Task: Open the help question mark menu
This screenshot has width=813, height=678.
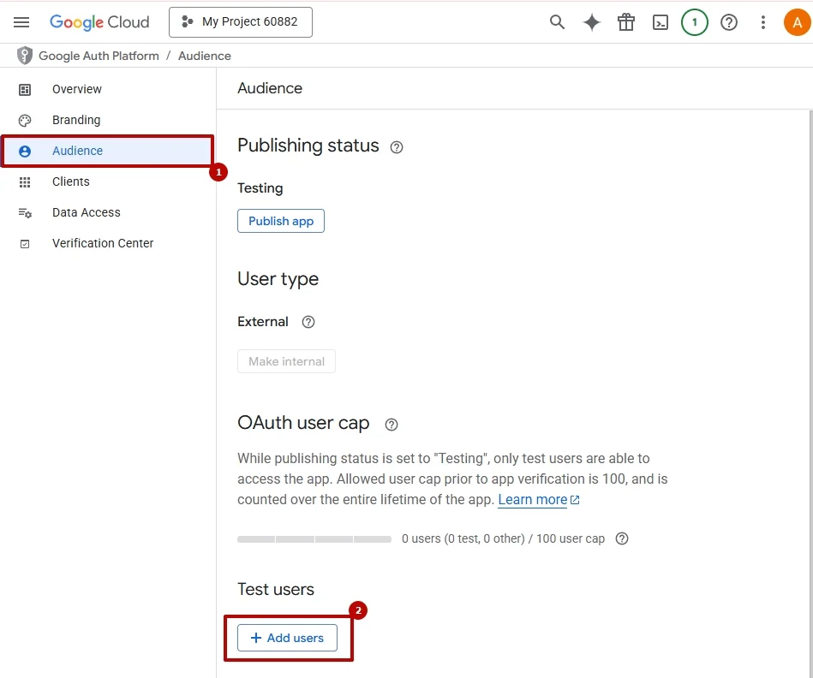Action: (x=729, y=22)
